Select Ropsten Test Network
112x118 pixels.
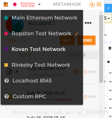click(42, 34)
